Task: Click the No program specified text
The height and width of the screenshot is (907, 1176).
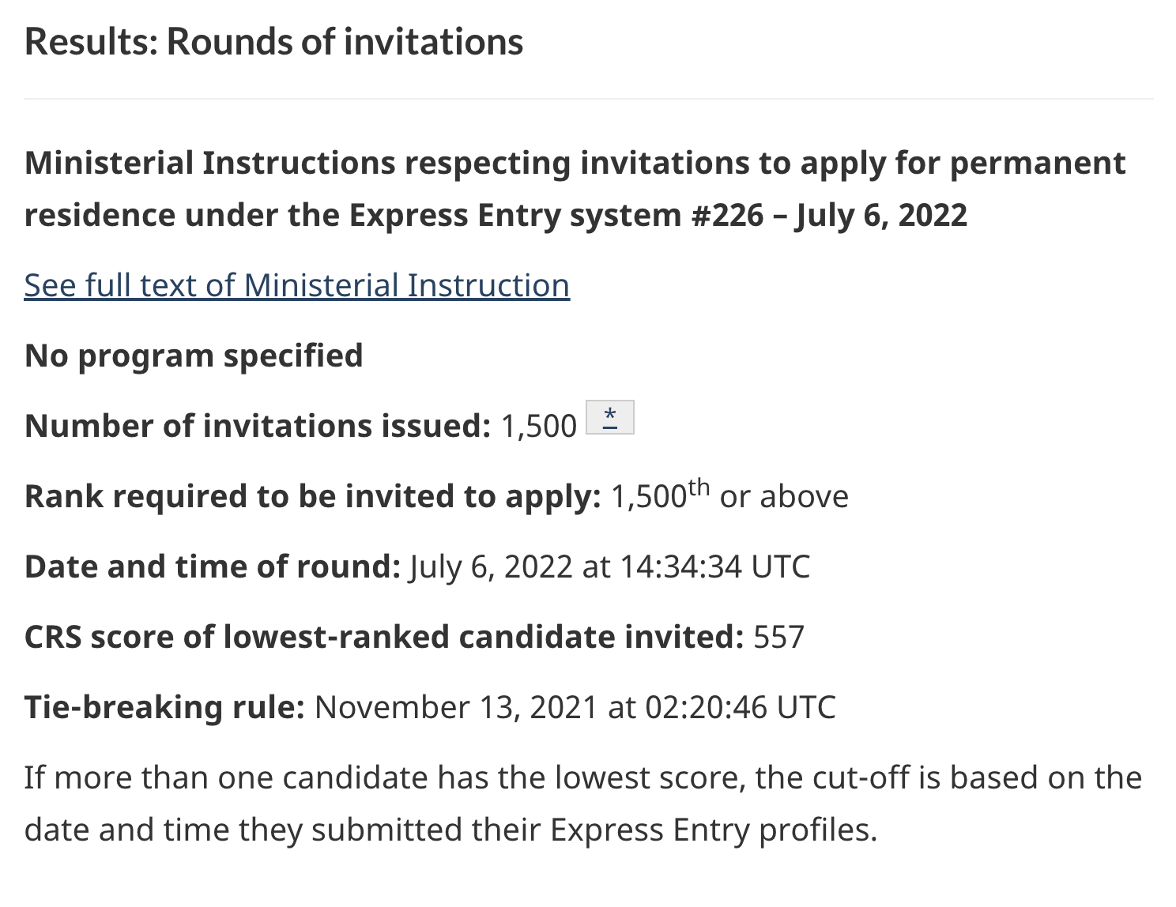Action: [x=194, y=356]
